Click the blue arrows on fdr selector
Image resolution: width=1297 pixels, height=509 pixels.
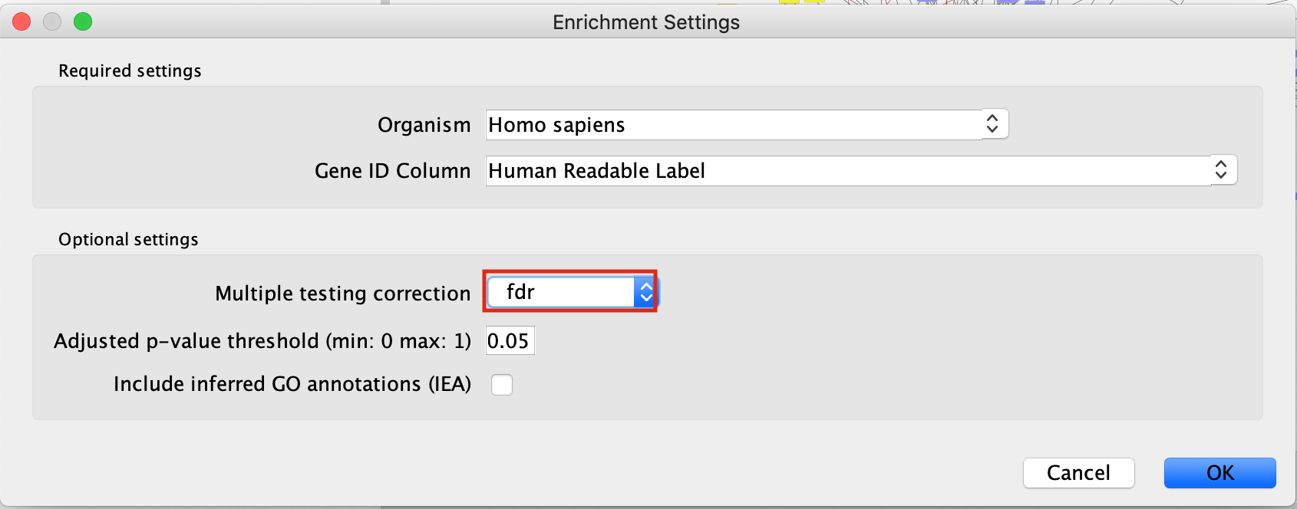point(646,292)
